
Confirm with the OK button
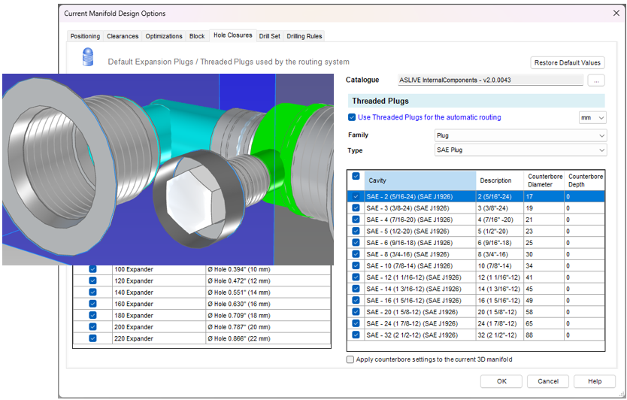(x=501, y=381)
